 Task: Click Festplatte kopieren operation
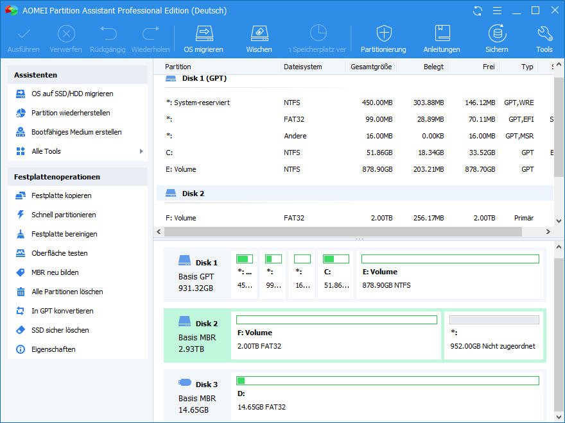pos(61,195)
